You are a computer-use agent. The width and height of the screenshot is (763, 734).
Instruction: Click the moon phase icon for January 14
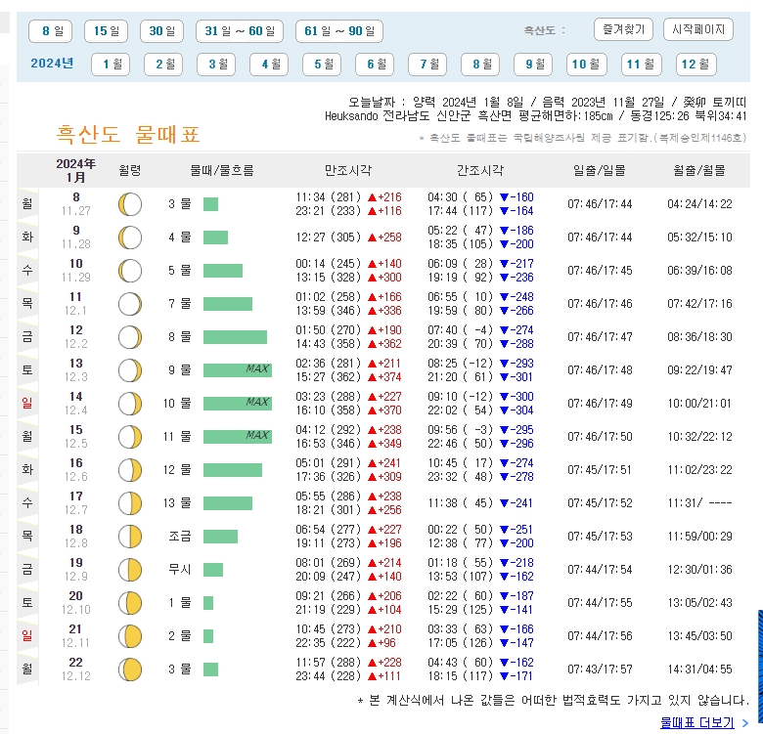point(130,404)
